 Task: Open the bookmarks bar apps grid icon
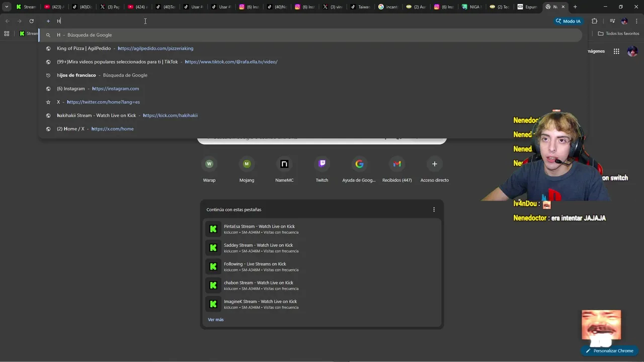7,34
